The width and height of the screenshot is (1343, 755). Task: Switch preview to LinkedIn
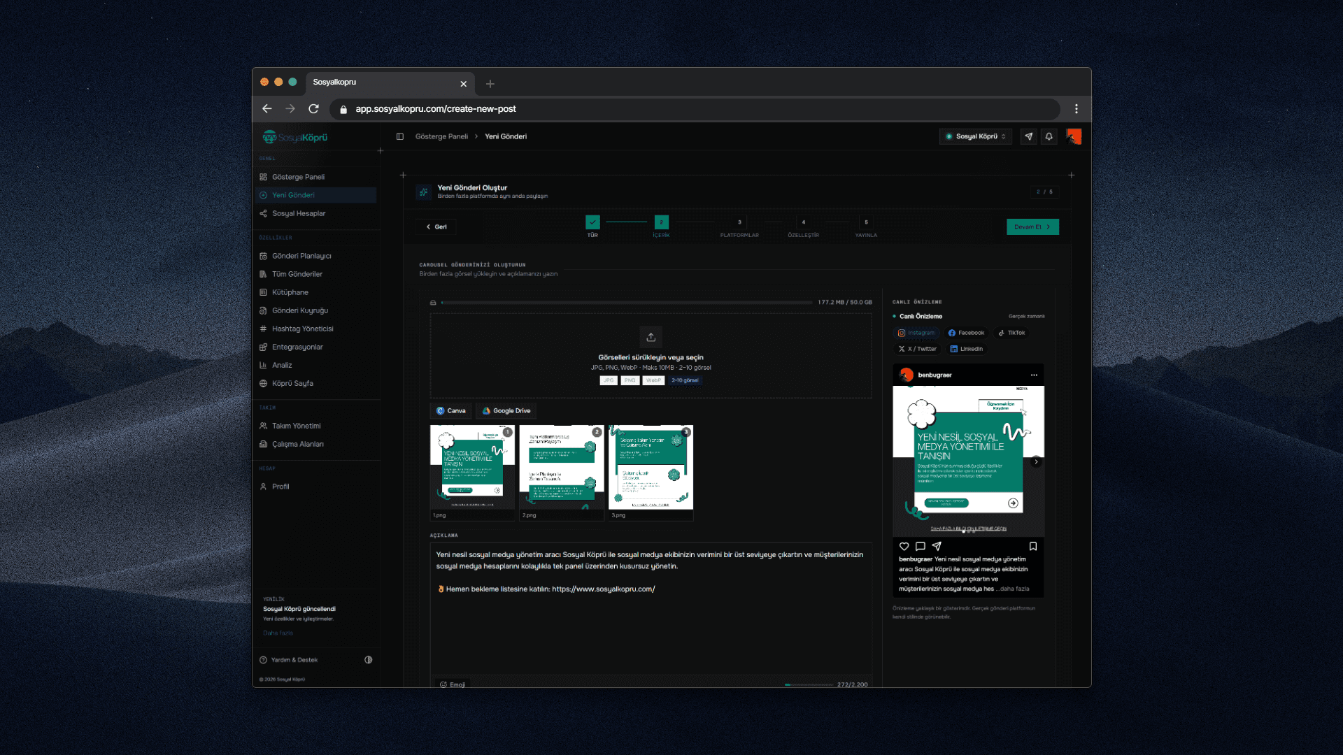(966, 349)
